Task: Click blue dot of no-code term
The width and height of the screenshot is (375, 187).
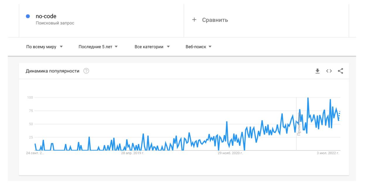Action: 28,16
